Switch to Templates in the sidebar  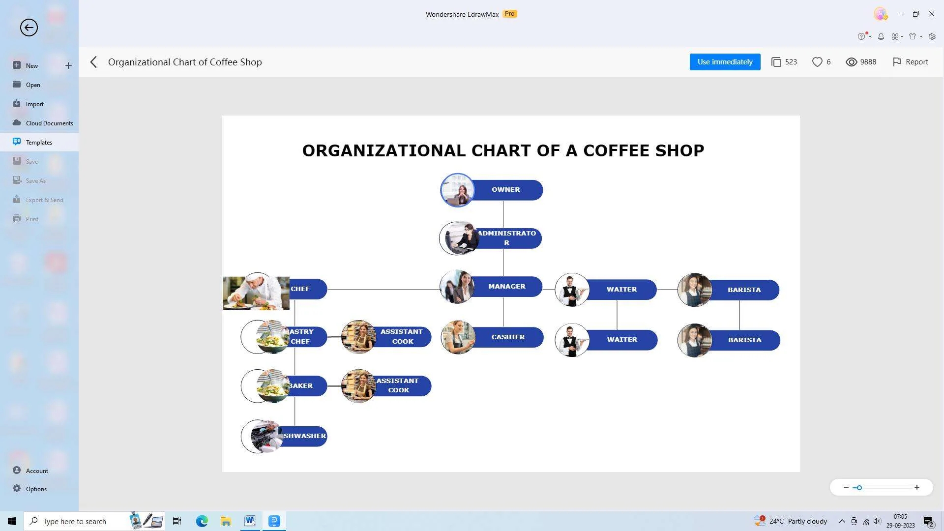point(39,142)
